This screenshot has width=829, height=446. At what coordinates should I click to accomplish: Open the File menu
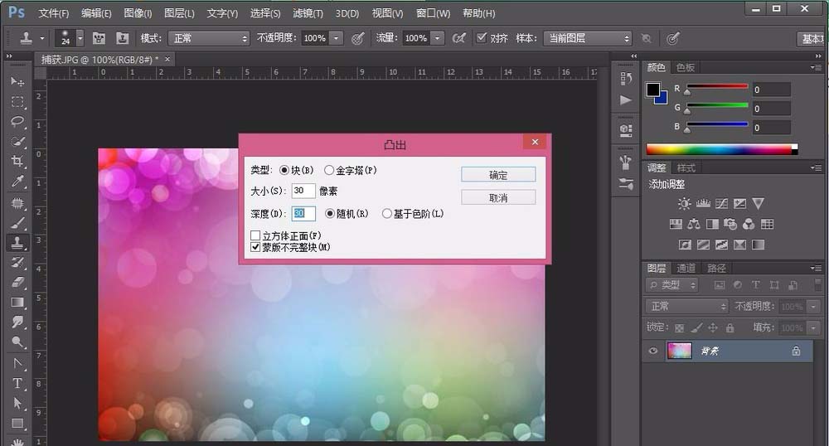(53, 13)
